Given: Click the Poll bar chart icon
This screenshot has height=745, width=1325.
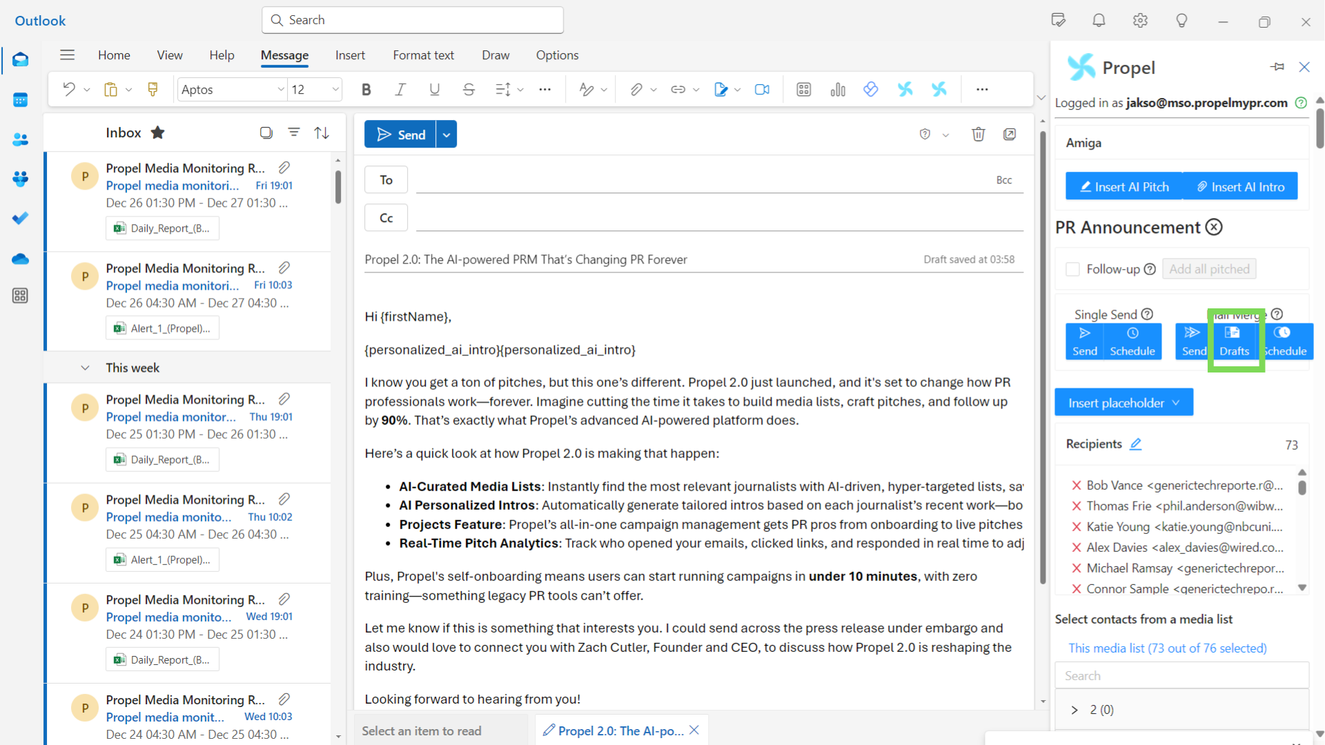Looking at the screenshot, I should tap(838, 89).
